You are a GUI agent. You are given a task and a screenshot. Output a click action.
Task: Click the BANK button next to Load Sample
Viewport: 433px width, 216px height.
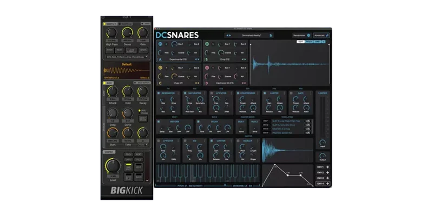pos(143,50)
